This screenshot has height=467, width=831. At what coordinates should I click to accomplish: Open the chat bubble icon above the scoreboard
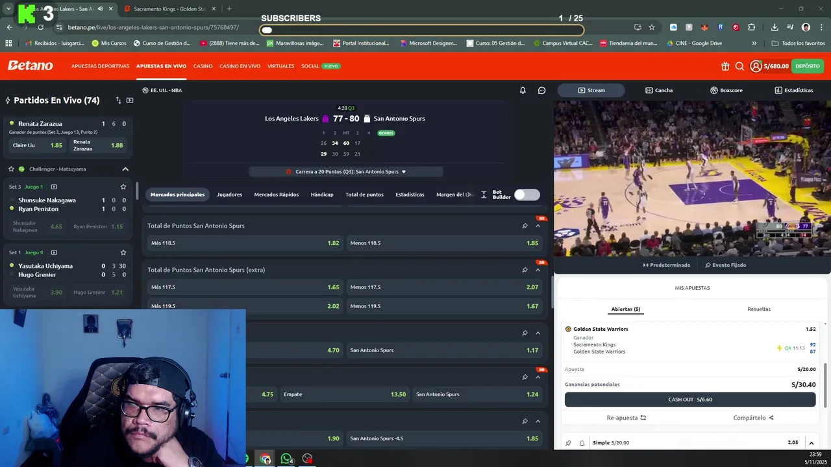point(541,90)
